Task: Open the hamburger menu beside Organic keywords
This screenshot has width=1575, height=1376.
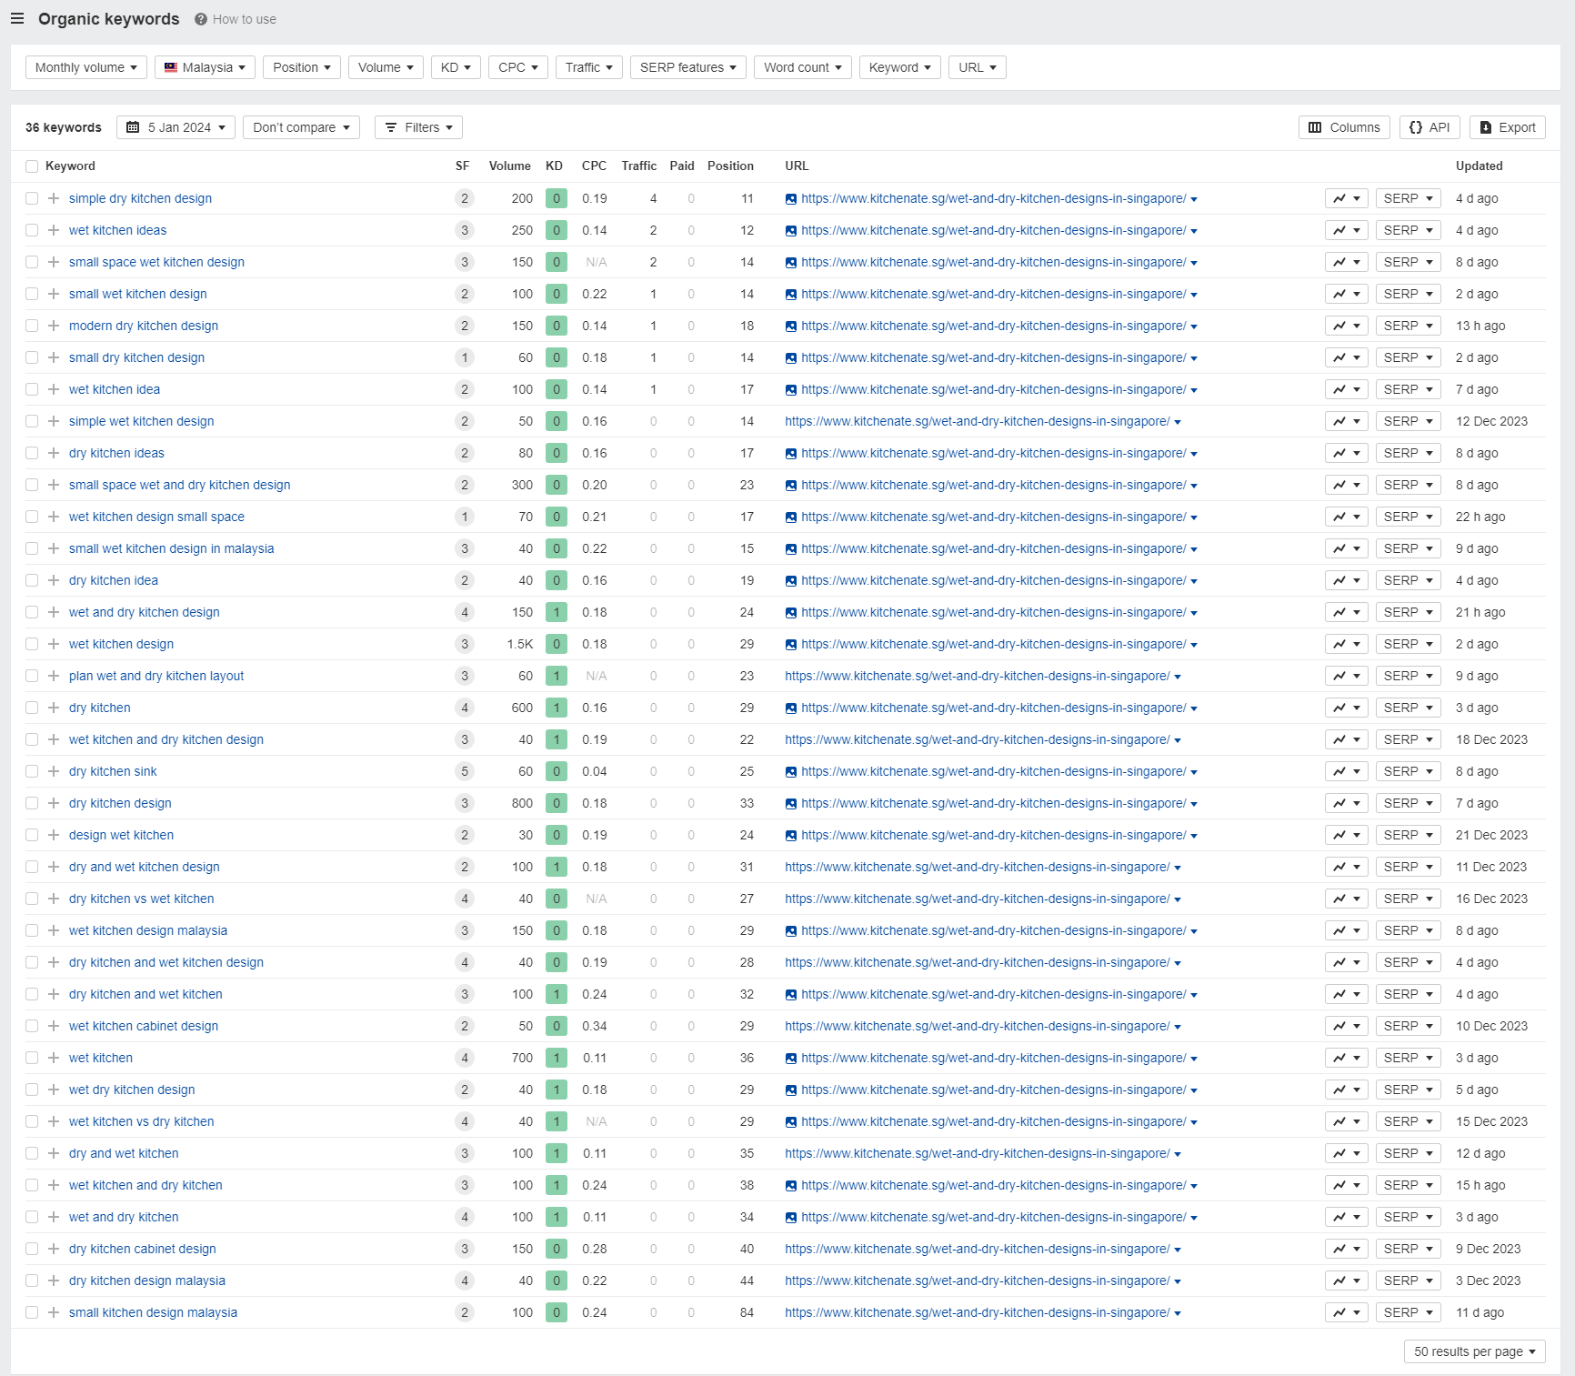Action: click(x=17, y=18)
